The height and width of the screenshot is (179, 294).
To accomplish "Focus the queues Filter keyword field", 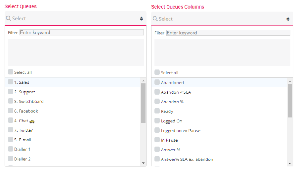I will coord(82,33).
